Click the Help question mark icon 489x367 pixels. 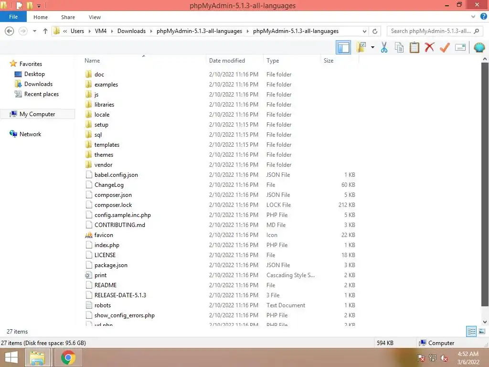coord(484,17)
